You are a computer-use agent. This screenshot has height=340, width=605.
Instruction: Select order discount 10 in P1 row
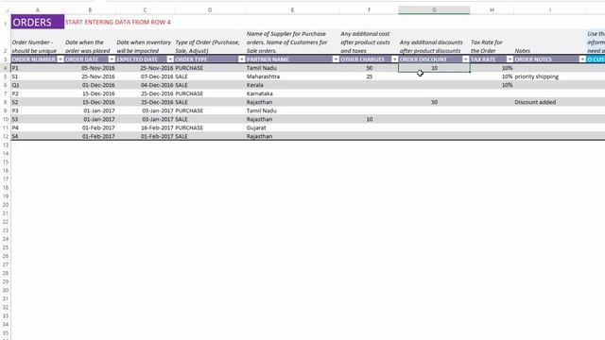pyautogui.click(x=434, y=68)
